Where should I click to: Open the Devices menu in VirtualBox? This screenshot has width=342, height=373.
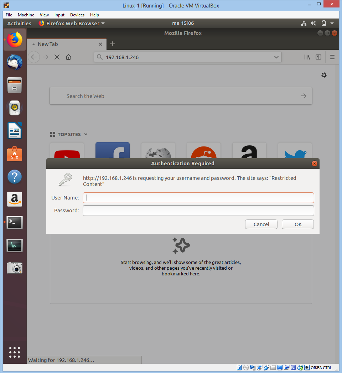(x=77, y=15)
